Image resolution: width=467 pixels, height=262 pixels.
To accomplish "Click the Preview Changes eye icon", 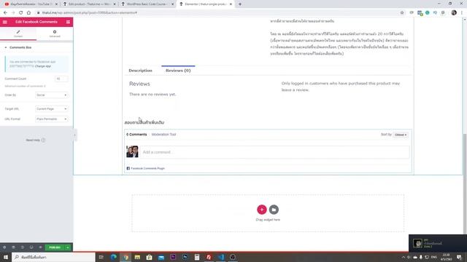I will (x=40, y=247).
